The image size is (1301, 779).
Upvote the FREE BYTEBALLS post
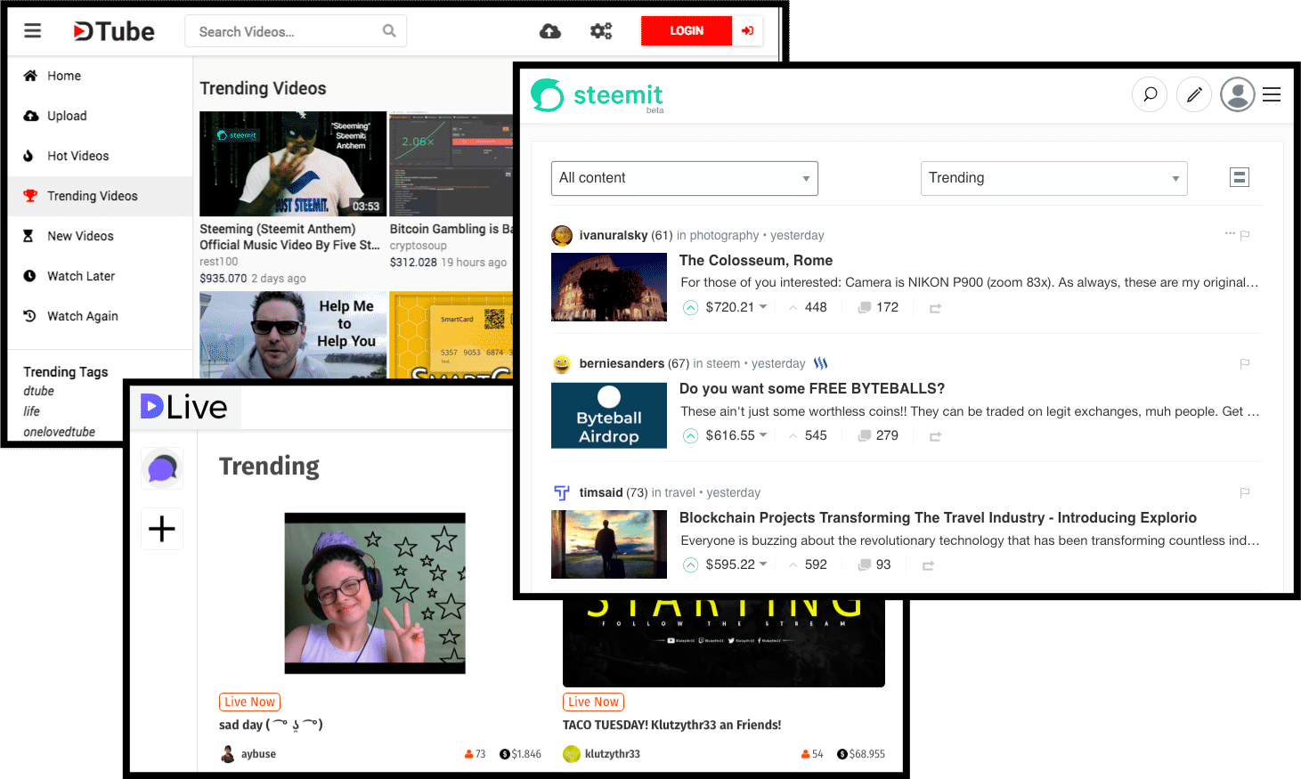(690, 436)
